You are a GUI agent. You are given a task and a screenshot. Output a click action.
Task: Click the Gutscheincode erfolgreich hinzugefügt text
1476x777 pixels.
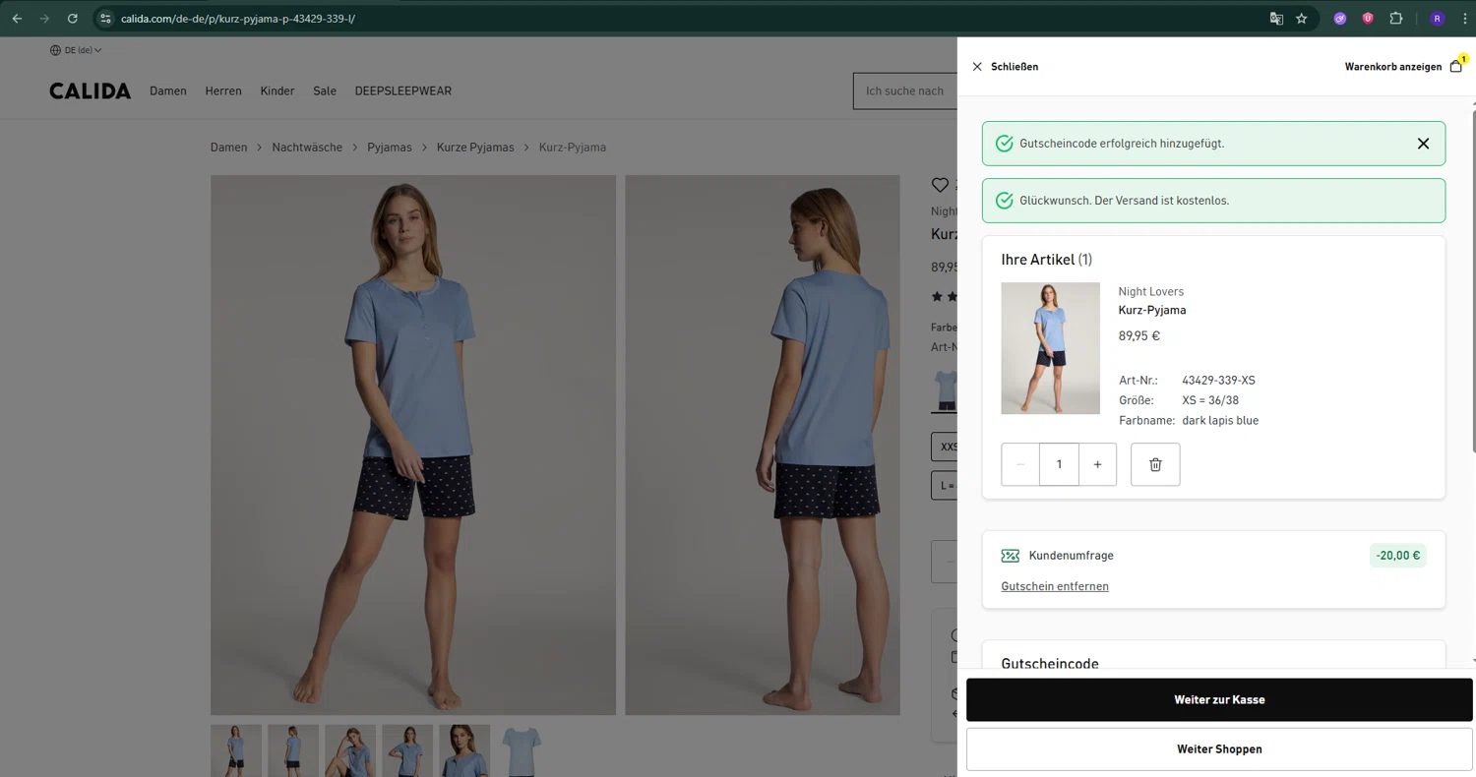(1122, 144)
